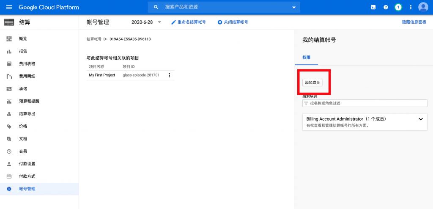Select 帐号管理 in the sidebar
This screenshot has width=433, height=209.
point(39,189)
